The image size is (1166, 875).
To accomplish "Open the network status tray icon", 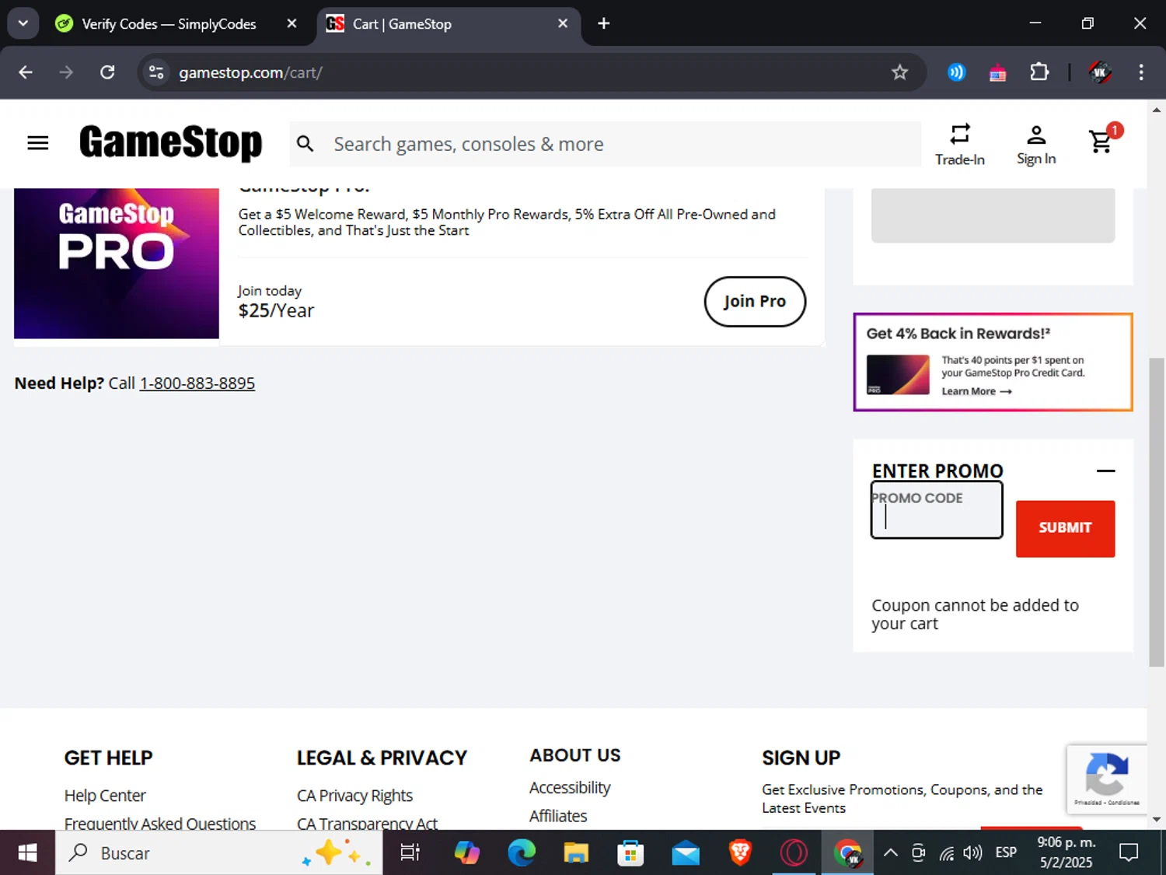I will (x=946, y=853).
